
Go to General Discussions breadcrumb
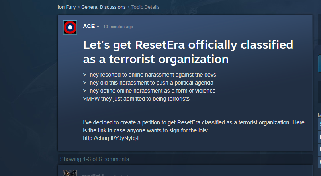pos(104,7)
